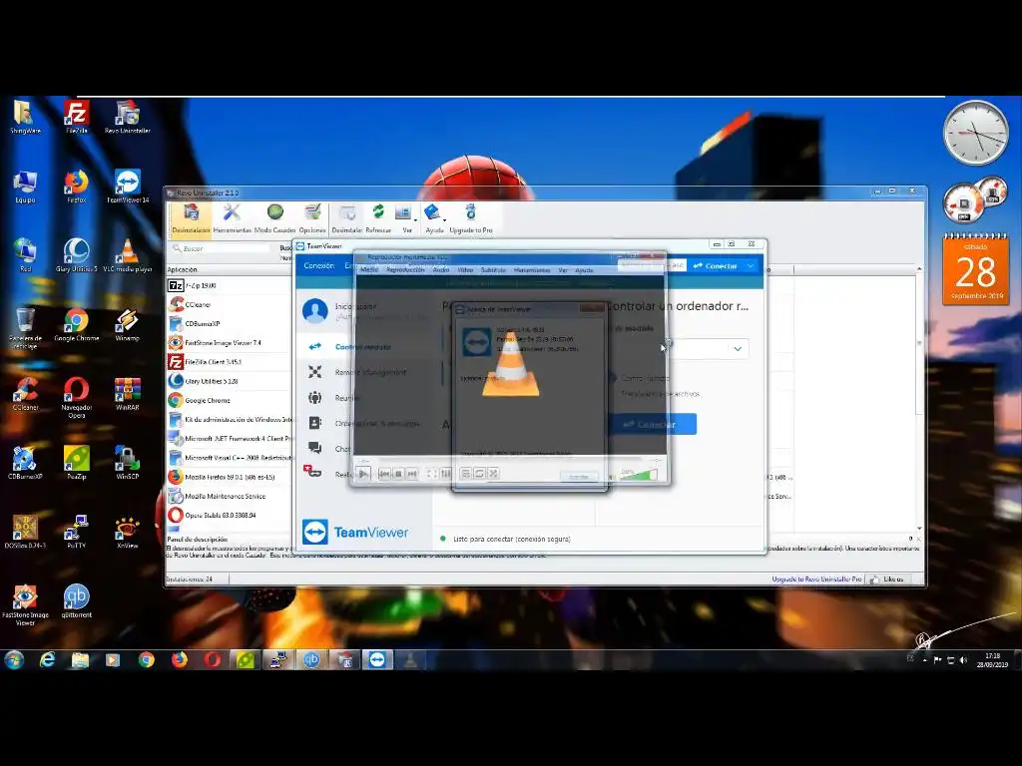This screenshot has height=766, width=1022.
Task: Open Opciones in Revo Uninstaller toolbar
Action: pos(312,218)
